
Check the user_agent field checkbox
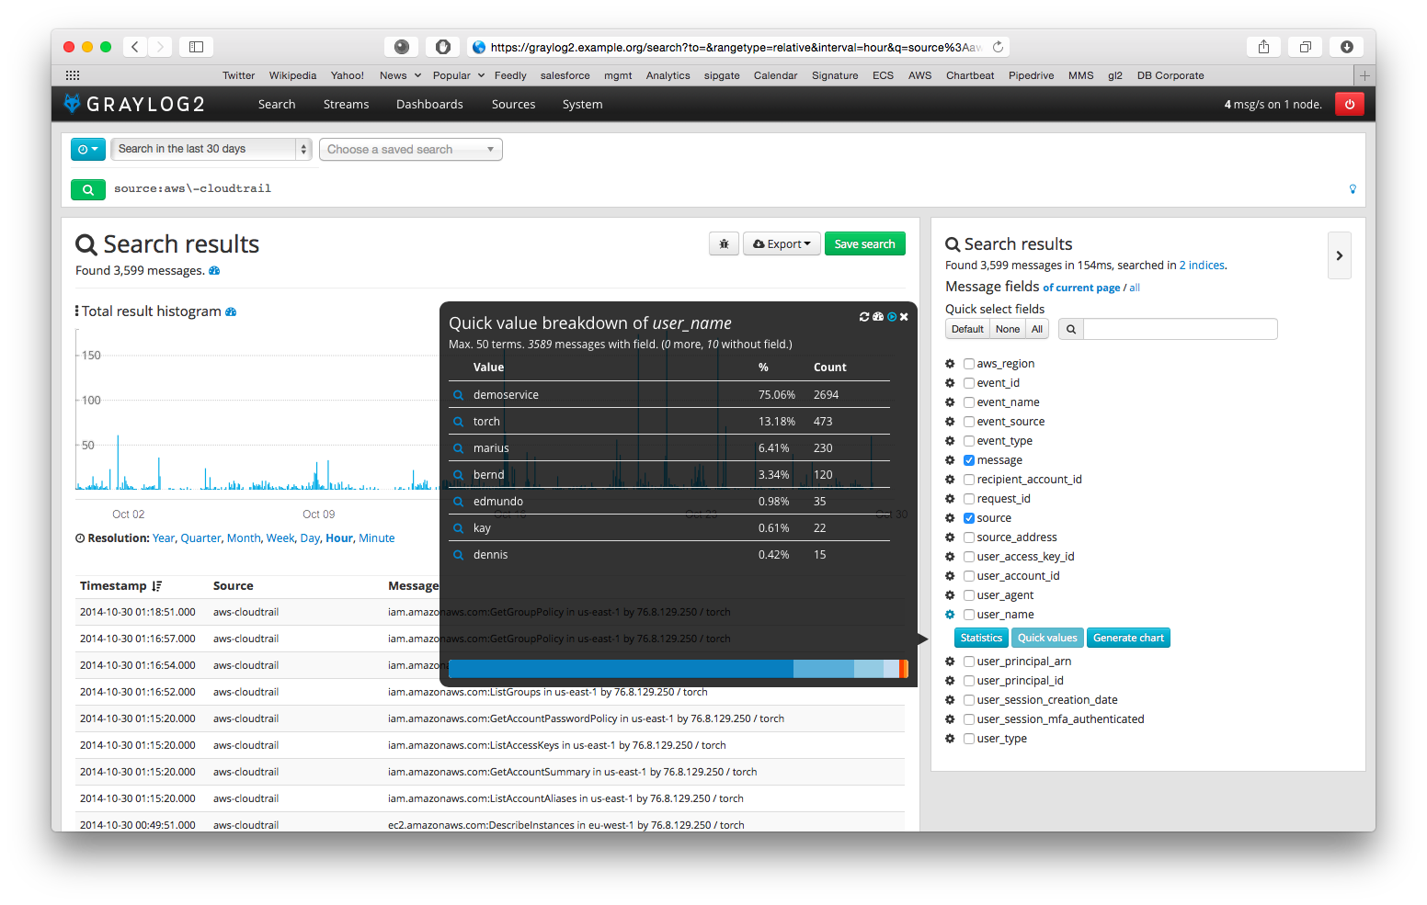pyautogui.click(x=969, y=595)
